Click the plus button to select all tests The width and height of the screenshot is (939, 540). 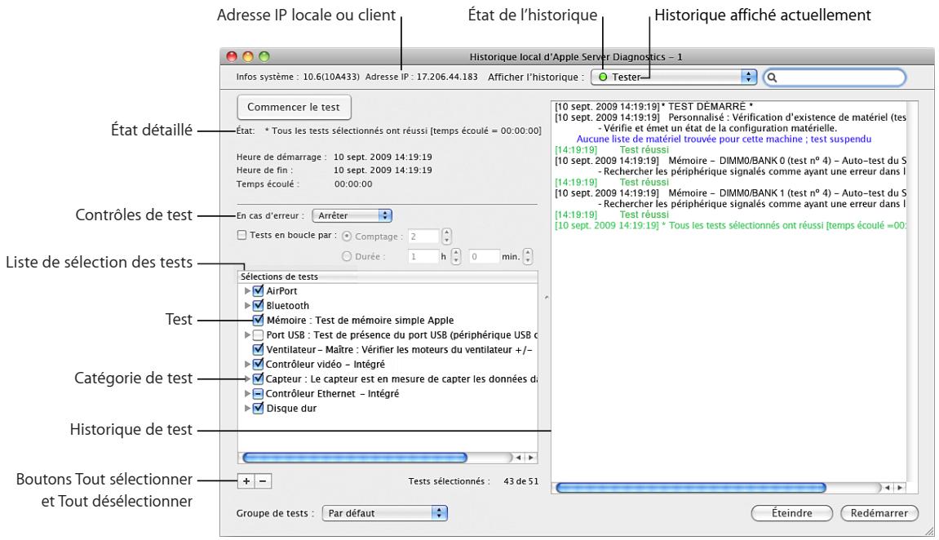pyautogui.click(x=246, y=480)
